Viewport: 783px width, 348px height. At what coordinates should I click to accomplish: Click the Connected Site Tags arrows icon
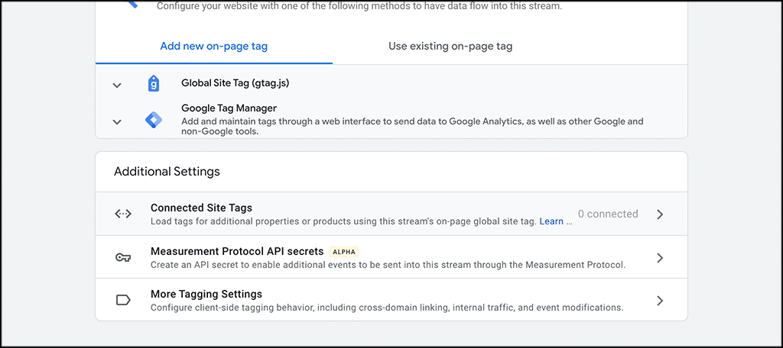tap(123, 214)
